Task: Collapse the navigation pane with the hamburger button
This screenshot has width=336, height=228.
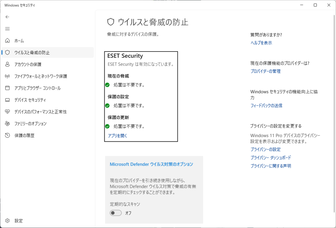Action: (x=7, y=29)
